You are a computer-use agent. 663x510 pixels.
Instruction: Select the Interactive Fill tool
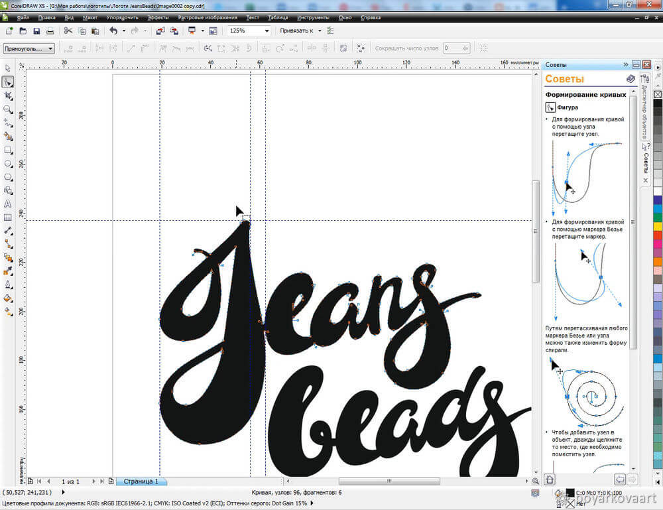(7, 312)
